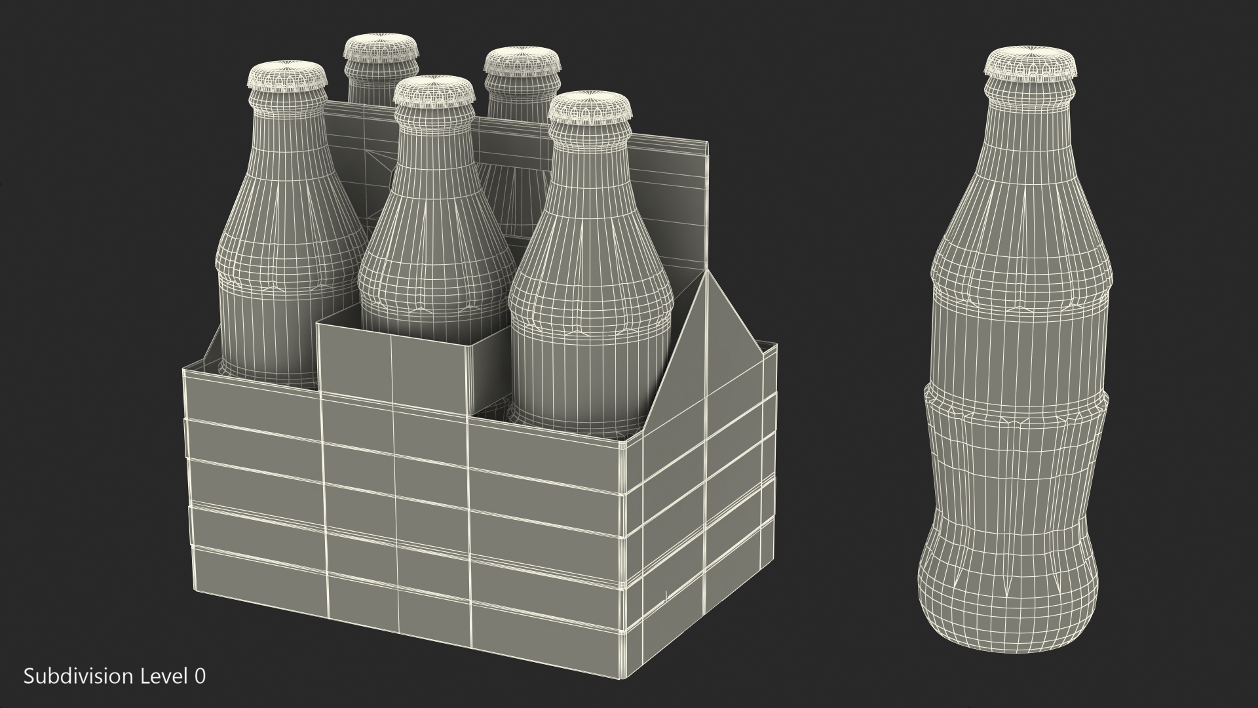Viewport: 1258px width, 708px height.
Task: Select the standalone bottle's cap
Action: tap(1031, 65)
